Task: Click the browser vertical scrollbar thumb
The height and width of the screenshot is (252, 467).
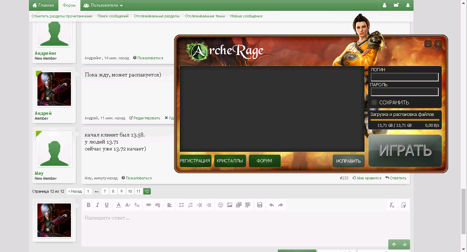Action: click(464, 211)
